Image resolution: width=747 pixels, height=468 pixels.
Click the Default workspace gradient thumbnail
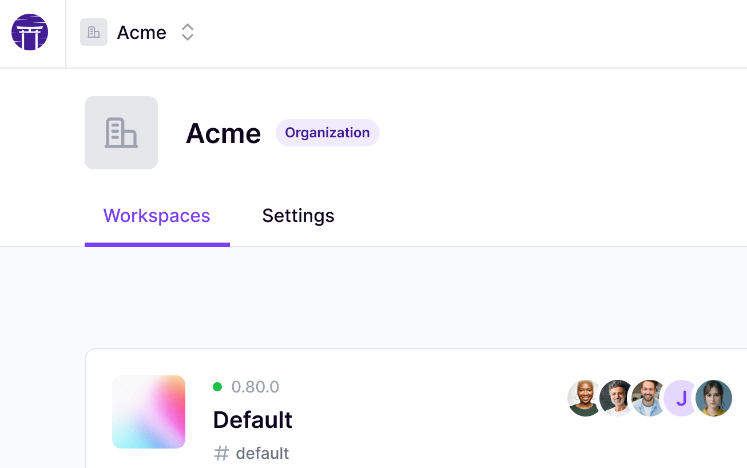pos(149,412)
